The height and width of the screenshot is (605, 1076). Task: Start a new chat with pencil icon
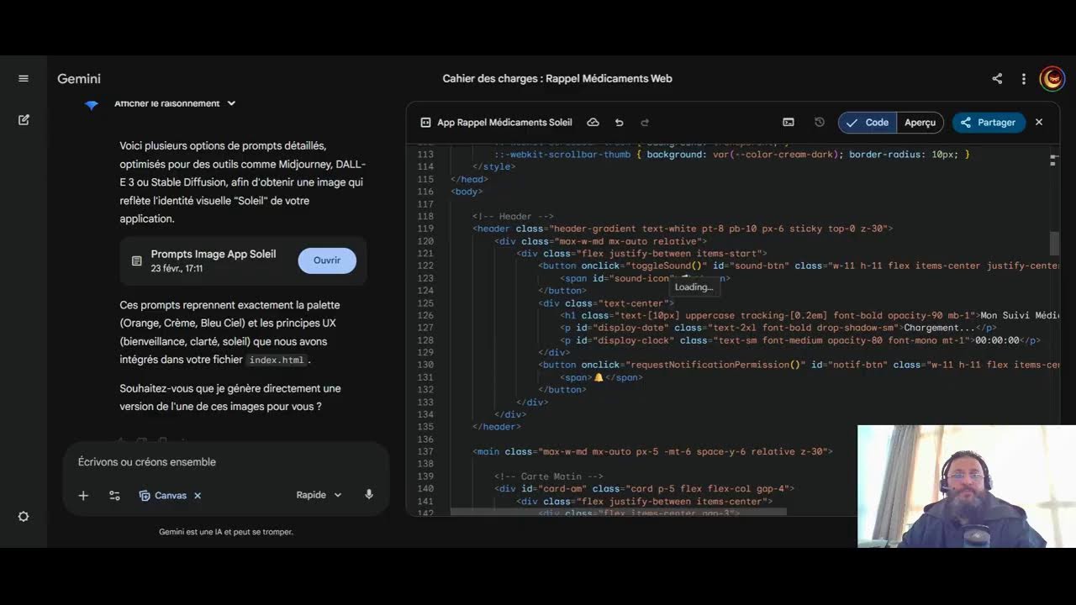pos(24,120)
